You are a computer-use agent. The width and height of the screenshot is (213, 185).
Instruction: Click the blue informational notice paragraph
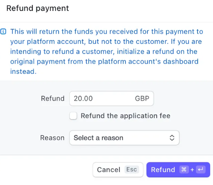click(106, 52)
